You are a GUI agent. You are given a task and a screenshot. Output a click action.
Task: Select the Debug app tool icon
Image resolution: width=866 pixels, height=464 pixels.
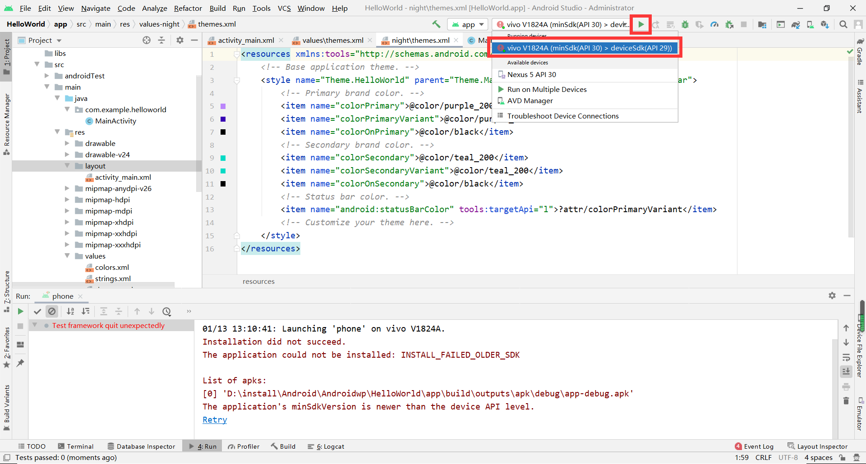pos(685,24)
